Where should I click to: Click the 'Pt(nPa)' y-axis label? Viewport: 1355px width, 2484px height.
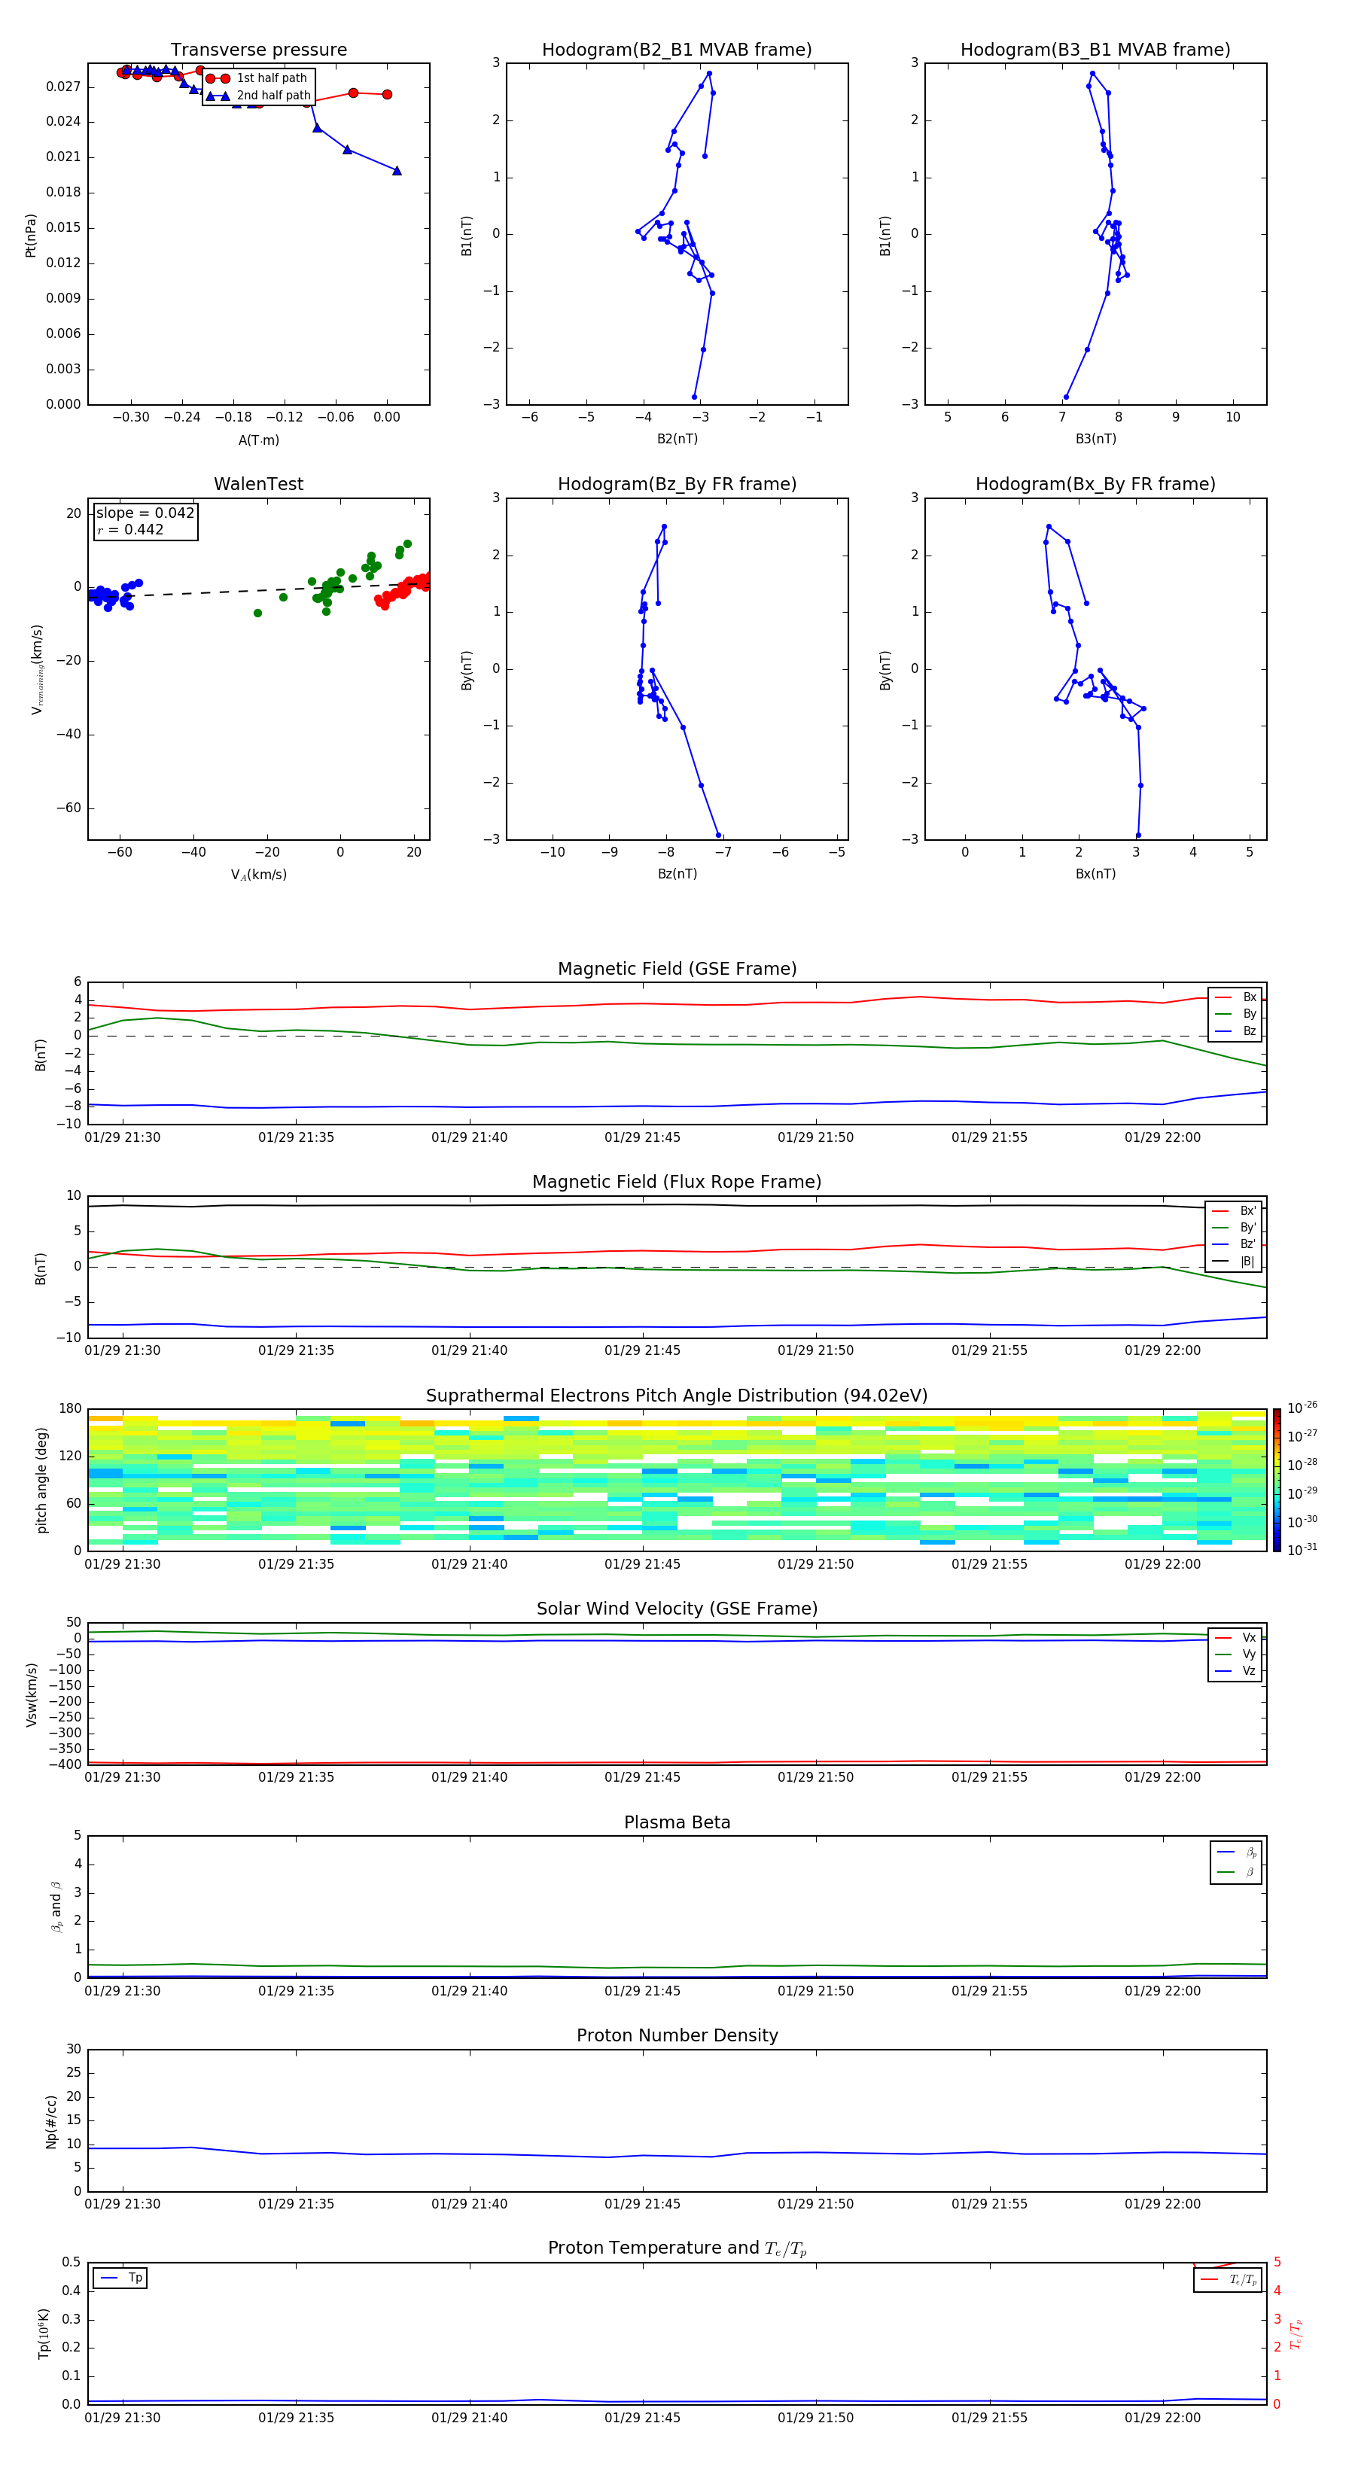click(31, 236)
